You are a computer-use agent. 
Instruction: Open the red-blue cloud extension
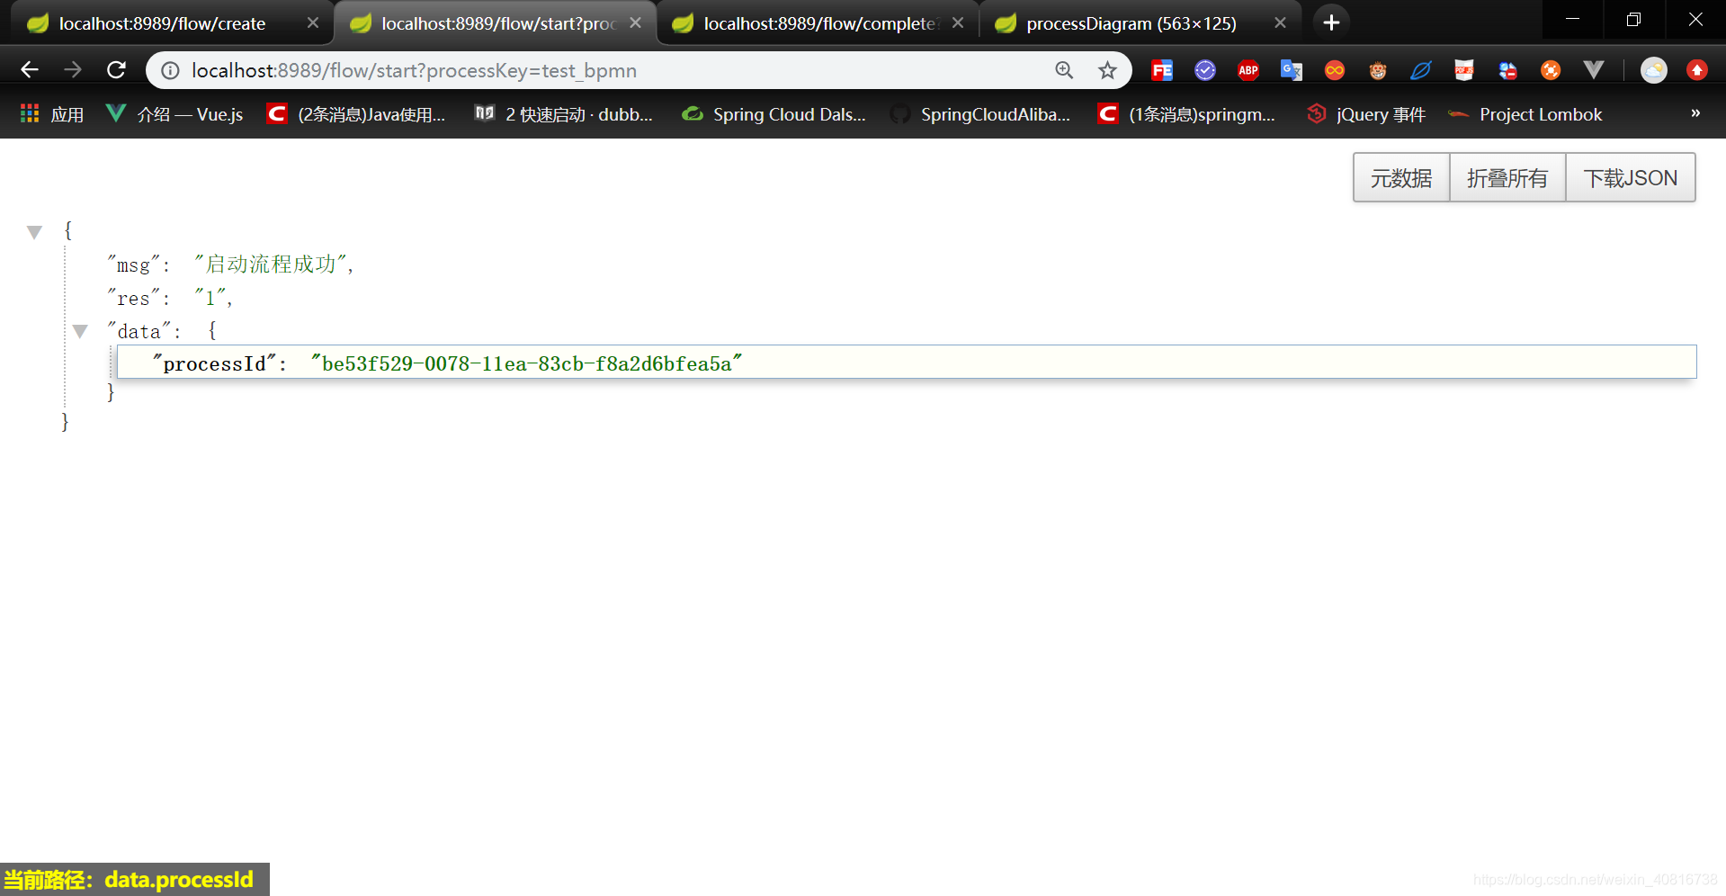point(1507,70)
